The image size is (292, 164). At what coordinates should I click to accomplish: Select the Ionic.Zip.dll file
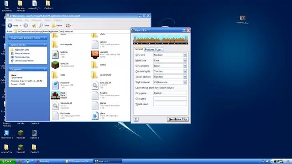point(101,85)
